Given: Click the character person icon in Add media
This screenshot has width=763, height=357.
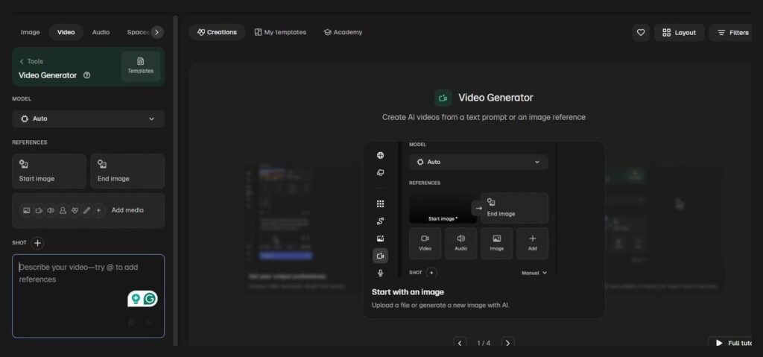Looking at the screenshot, I should tap(63, 210).
